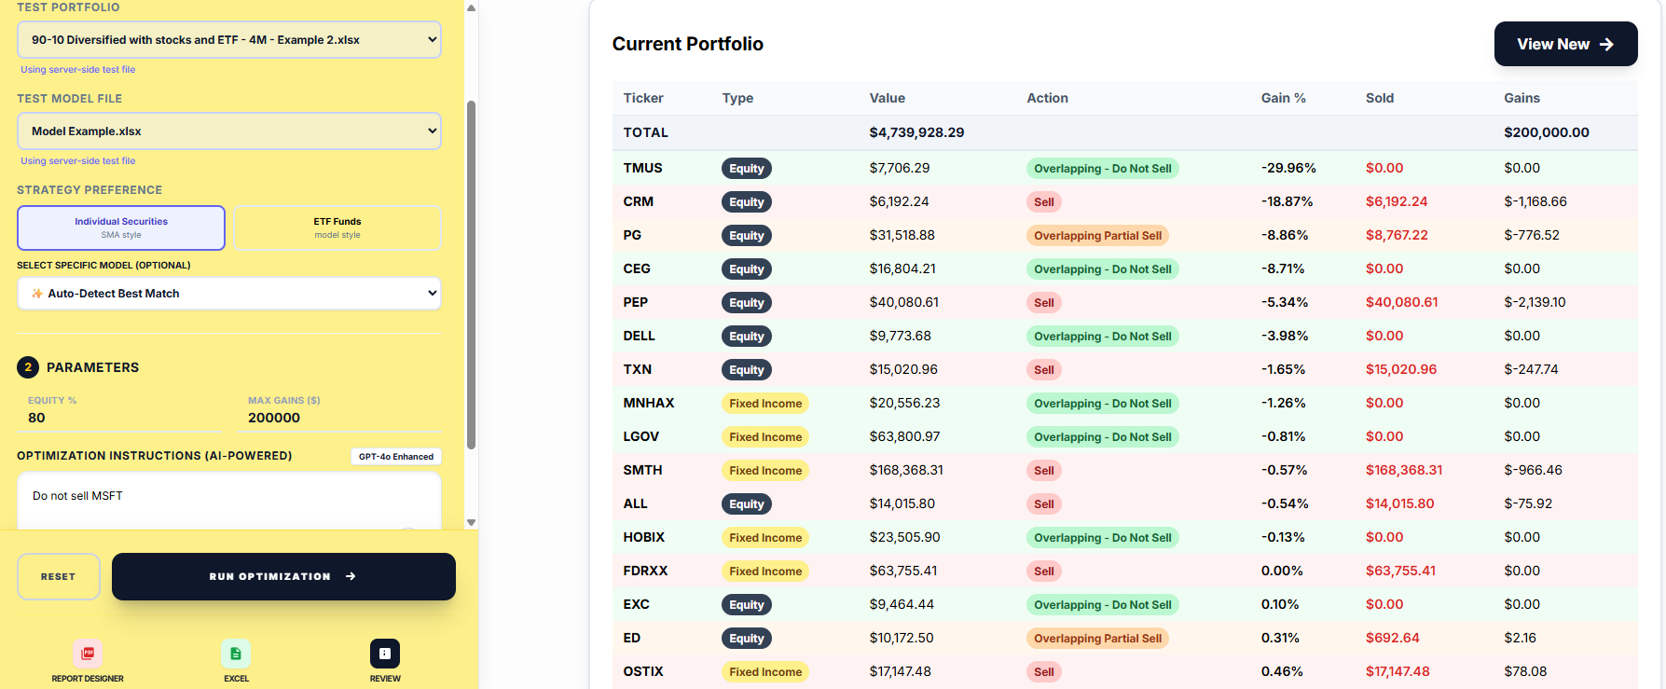
Task: Click the $78.08 gains for OSTIX
Action: (x=1525, y=671)
